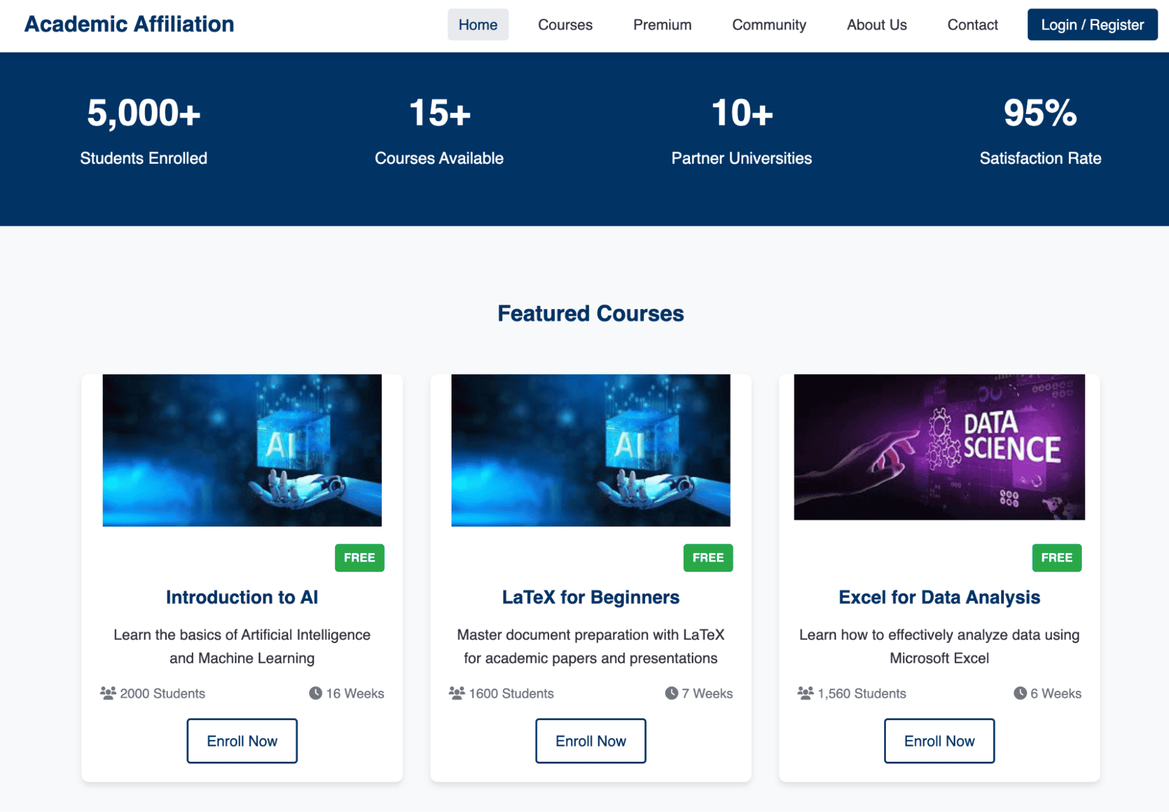Select the Home nav tab
1169x812 pixels.
pyautogui.click(x=478, y=25)
